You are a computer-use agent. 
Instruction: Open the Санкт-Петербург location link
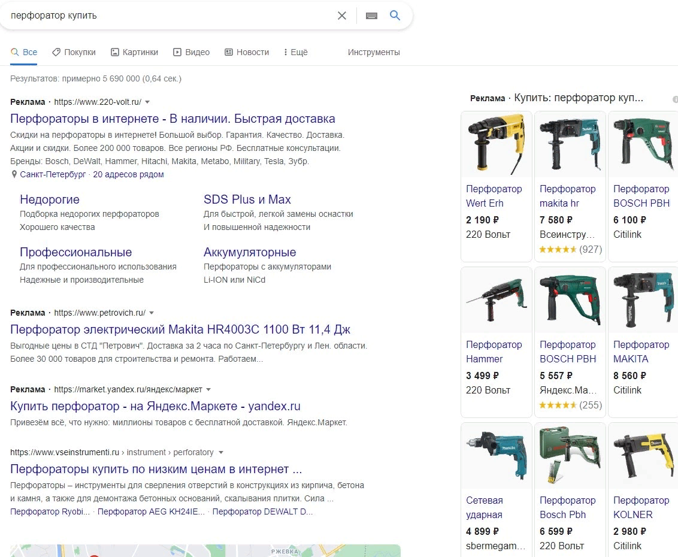53,174
